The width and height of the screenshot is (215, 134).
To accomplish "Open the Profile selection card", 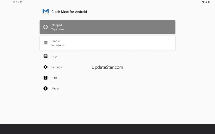I will pos(108,43).
